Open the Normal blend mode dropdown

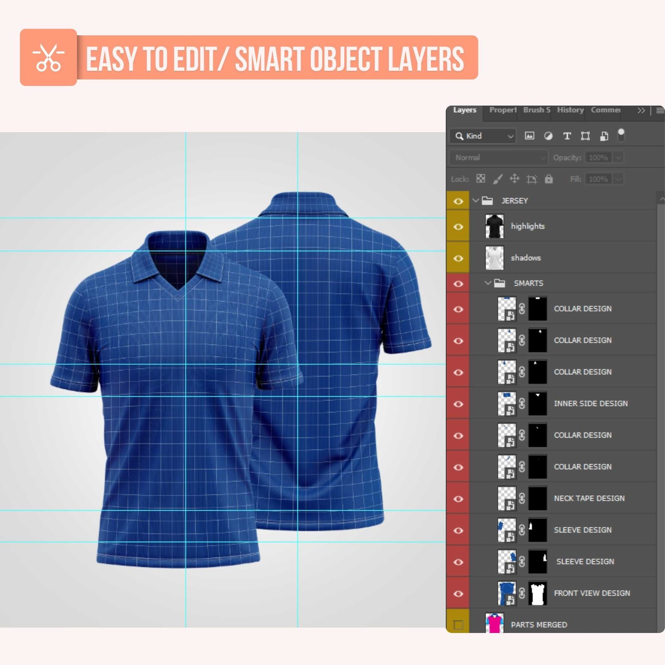click(x=499, y=158)
